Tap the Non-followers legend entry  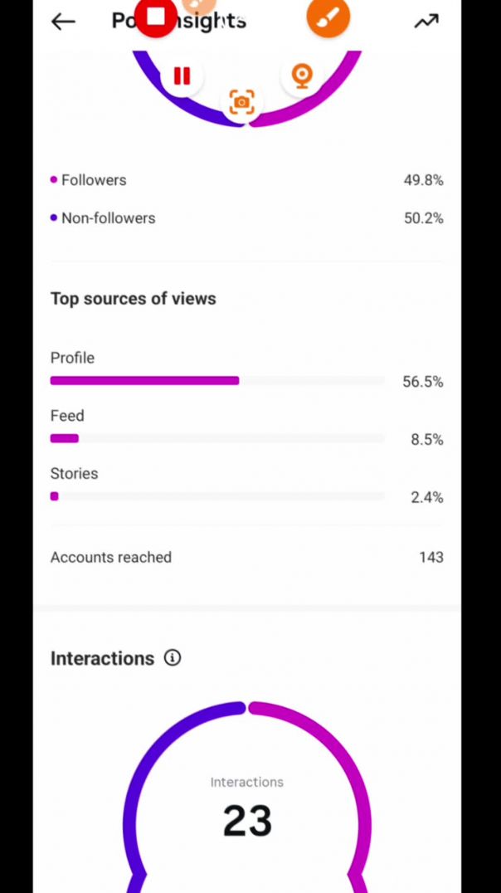[x=108, y=218]
